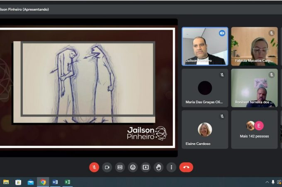Open Google Chrome from the taskbar
The width and height of the screenshot is (282, 187).
43,182
